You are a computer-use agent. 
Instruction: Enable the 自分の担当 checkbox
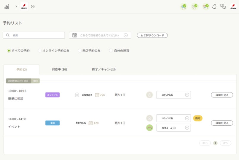tap(111, 51)
